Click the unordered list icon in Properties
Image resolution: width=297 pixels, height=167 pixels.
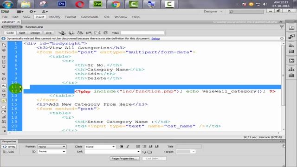point(138,147)
